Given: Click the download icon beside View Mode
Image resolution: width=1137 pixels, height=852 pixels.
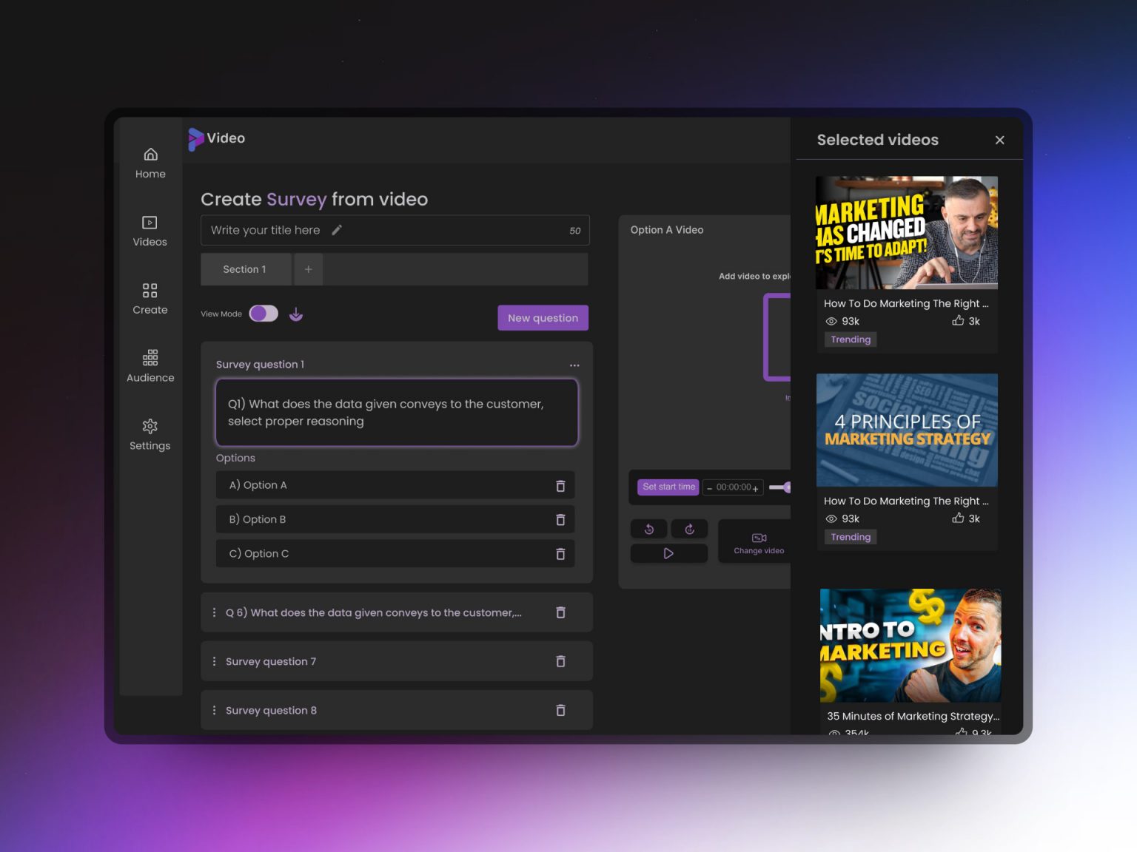Looking at the screenshot, I should (x=296, y=314).
